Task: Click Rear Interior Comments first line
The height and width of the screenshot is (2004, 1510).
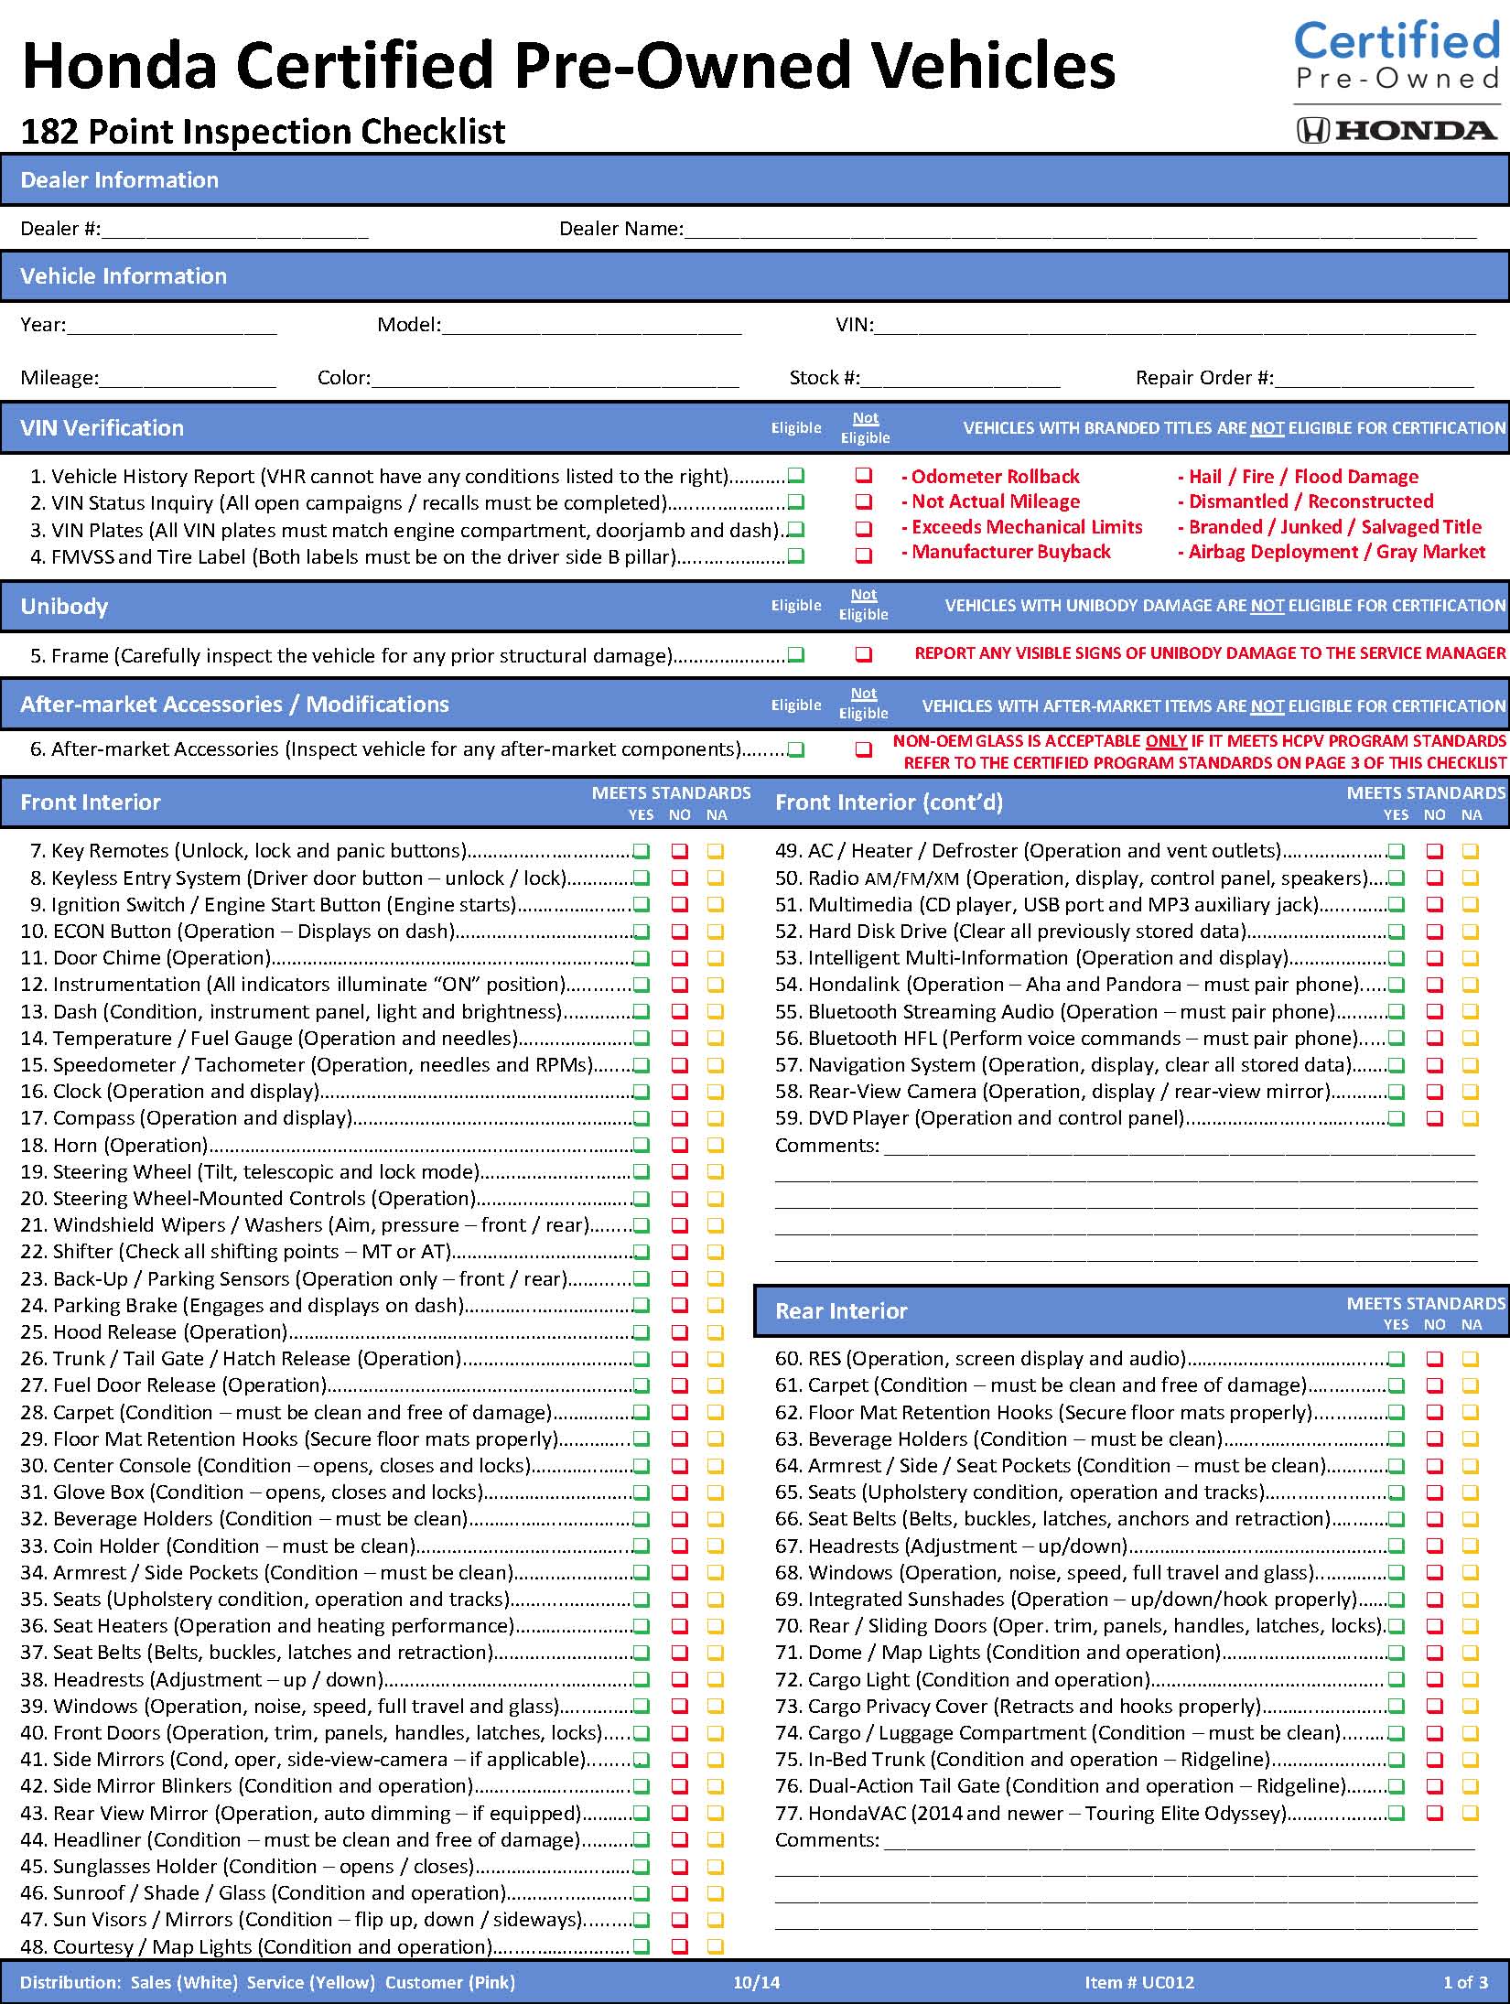Action: pos(1181,1840)
